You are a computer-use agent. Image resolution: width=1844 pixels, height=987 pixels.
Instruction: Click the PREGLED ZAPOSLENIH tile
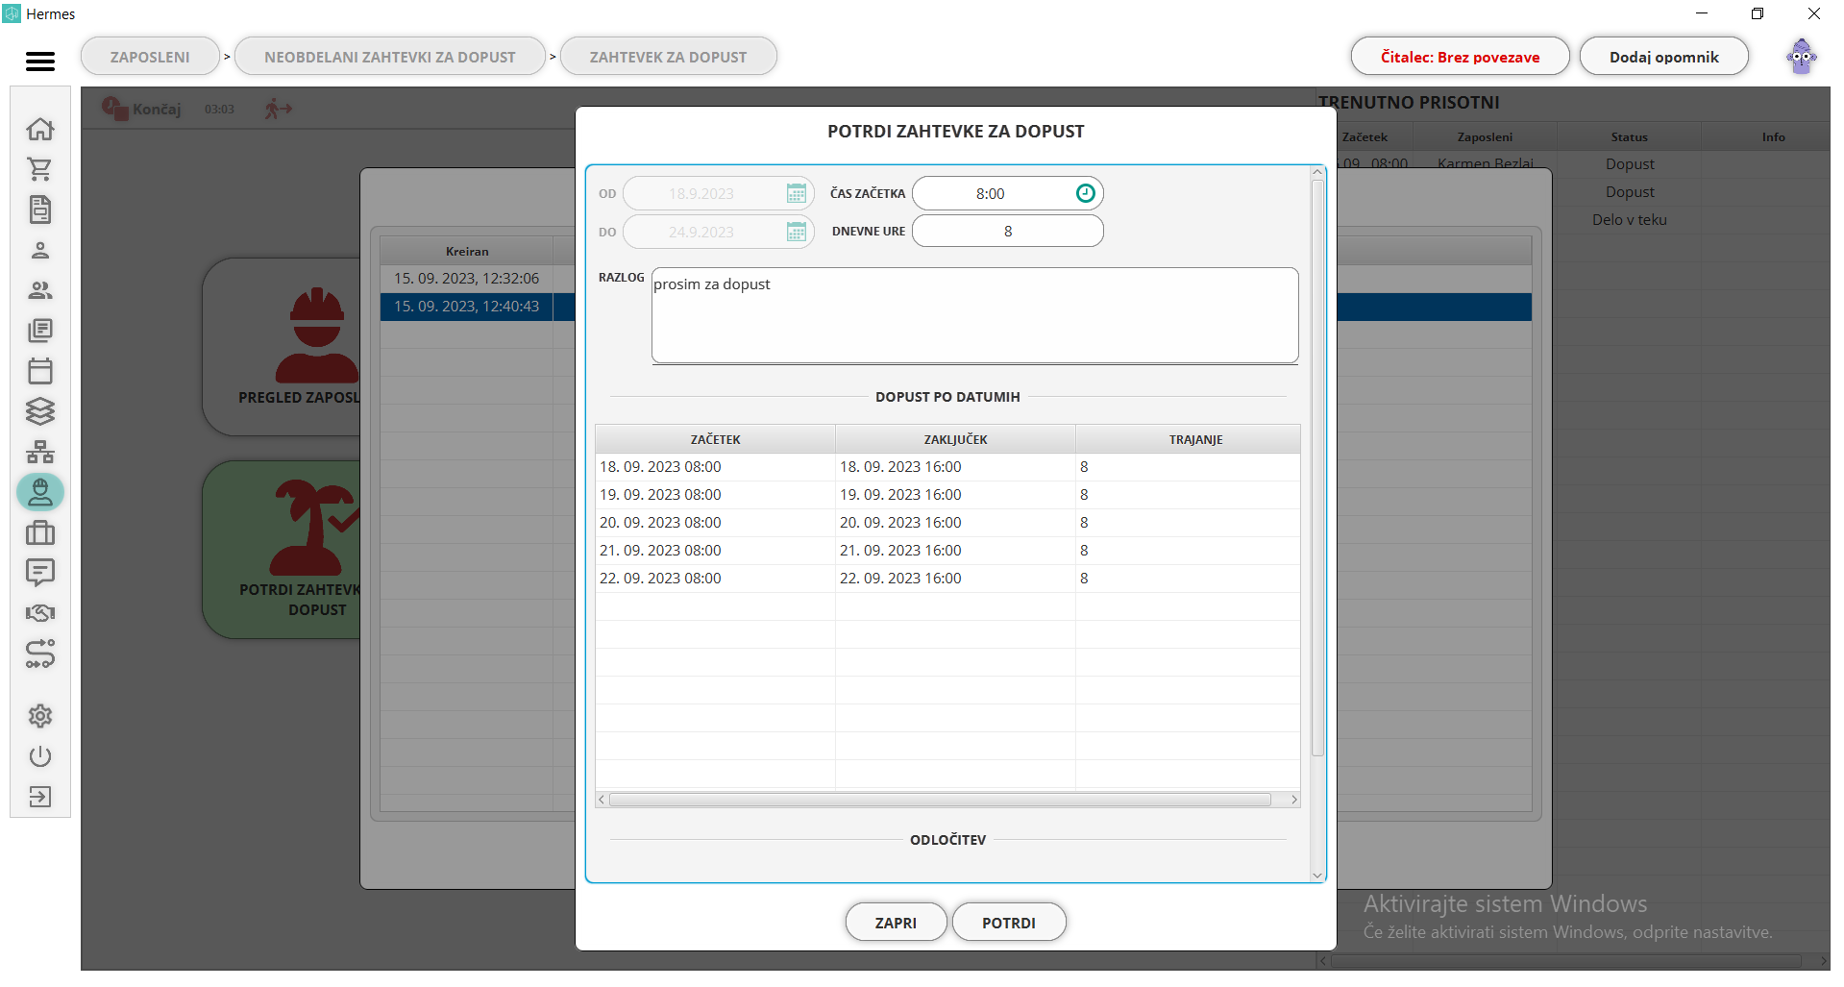click(x=282, y=347)
